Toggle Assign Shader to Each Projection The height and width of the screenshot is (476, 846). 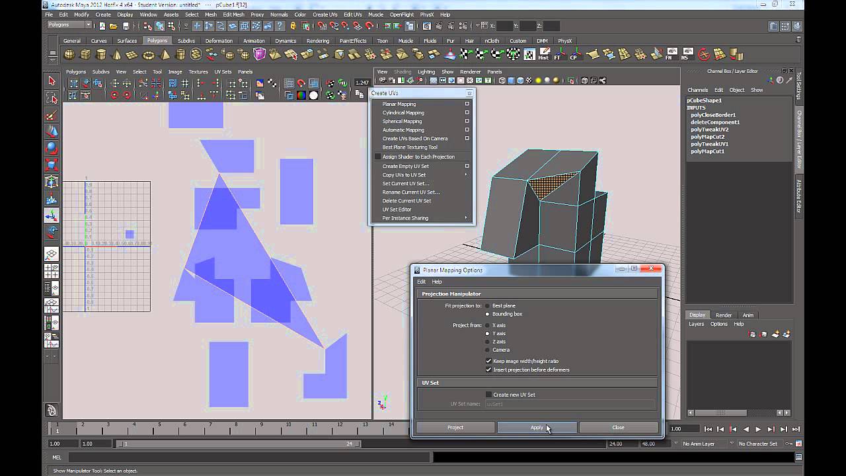(378, 157)
